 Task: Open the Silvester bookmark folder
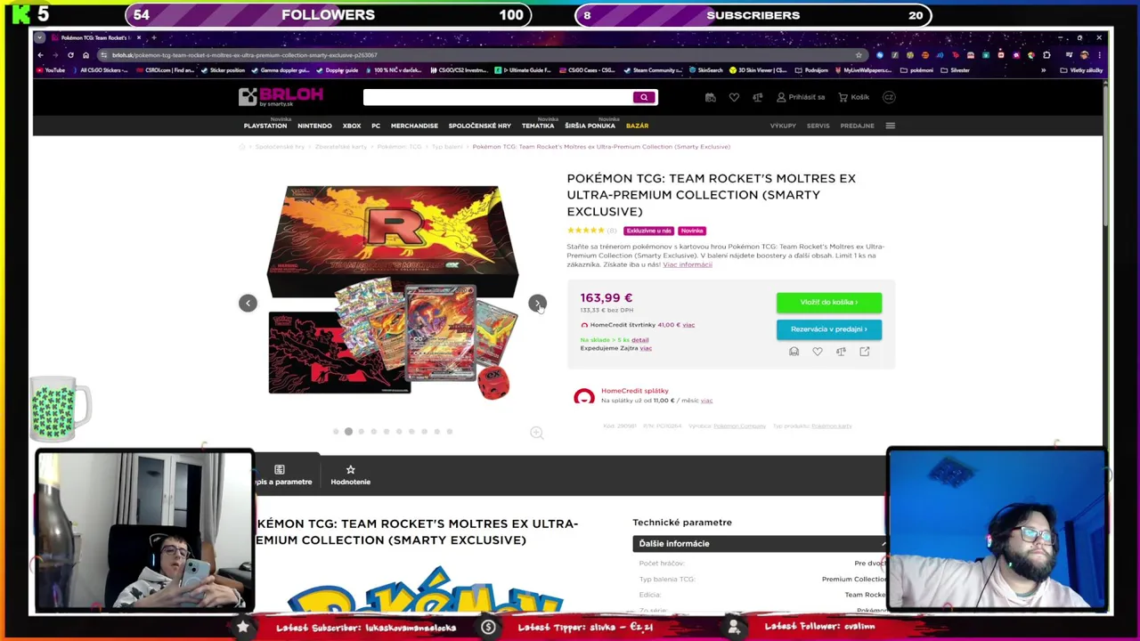tap(957, 70)
